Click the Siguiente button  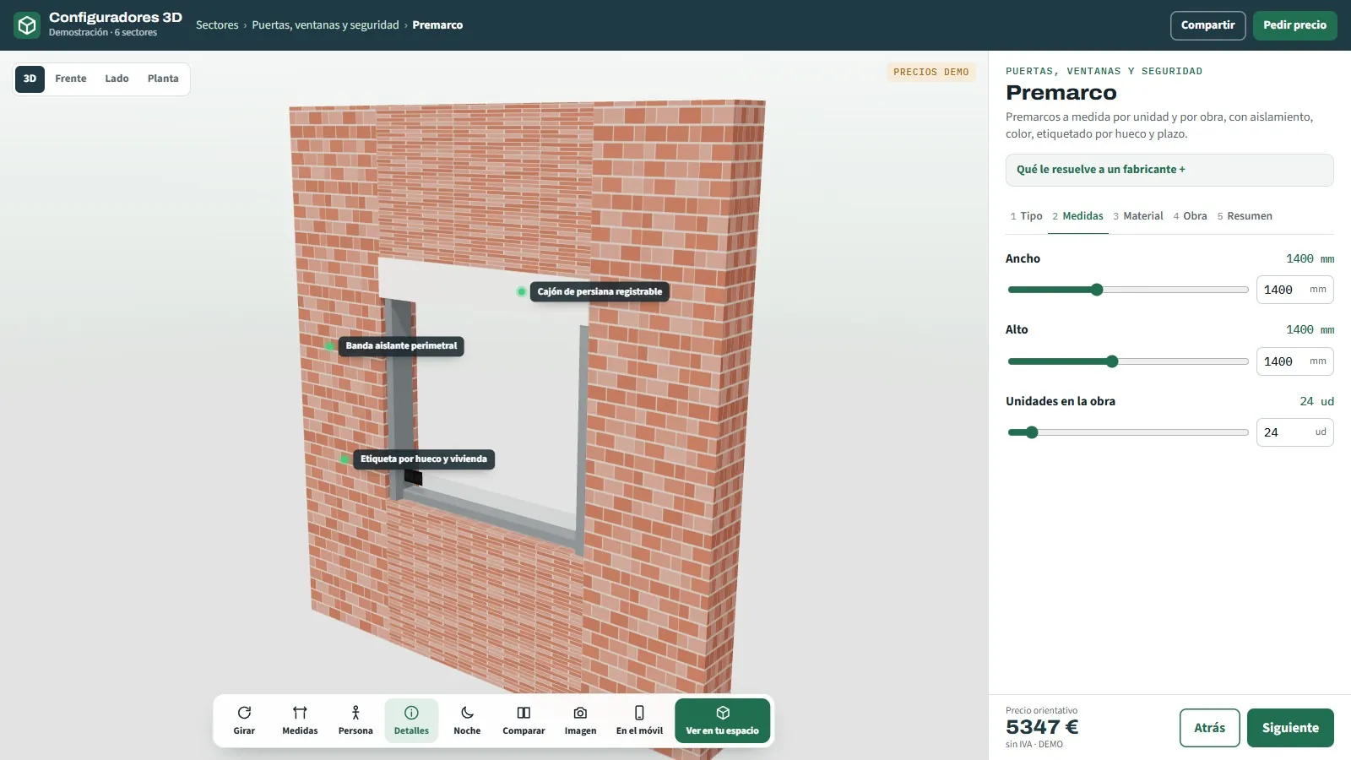click(1290, 728)
